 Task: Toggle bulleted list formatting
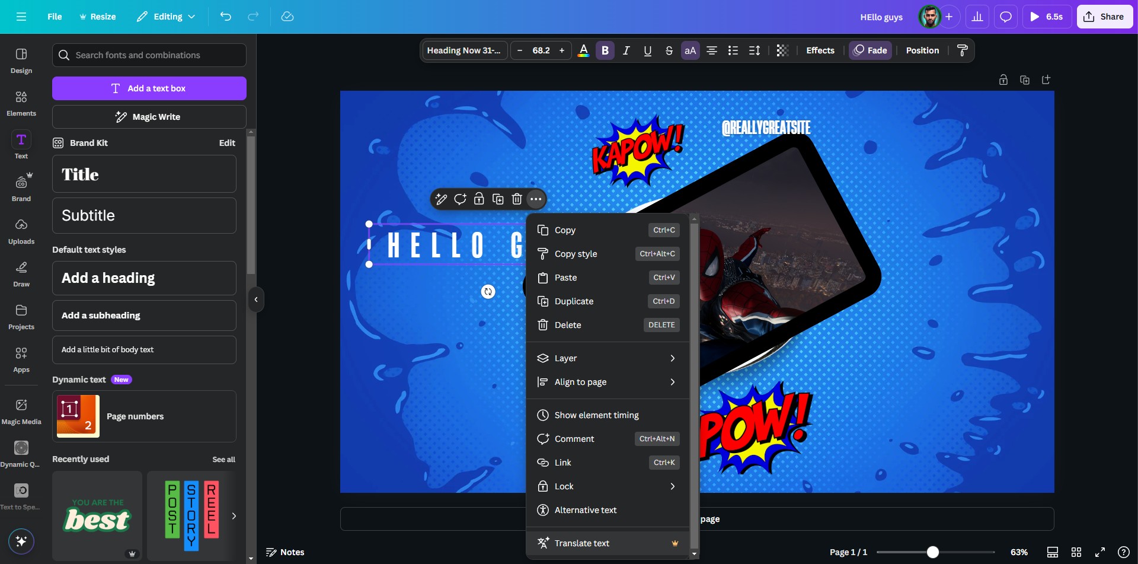733,50
